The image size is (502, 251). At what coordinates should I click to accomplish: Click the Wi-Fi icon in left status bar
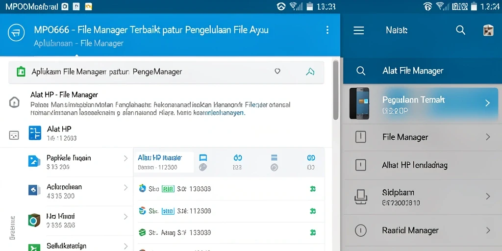pos(294,6)
